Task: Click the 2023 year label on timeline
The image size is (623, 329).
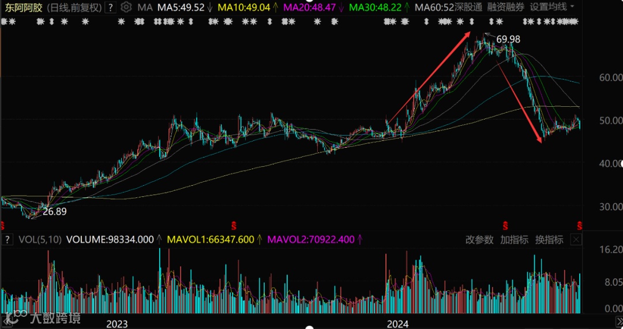Action: pos(117,324)
